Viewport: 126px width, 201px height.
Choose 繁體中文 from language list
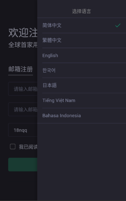click(82, 40)
